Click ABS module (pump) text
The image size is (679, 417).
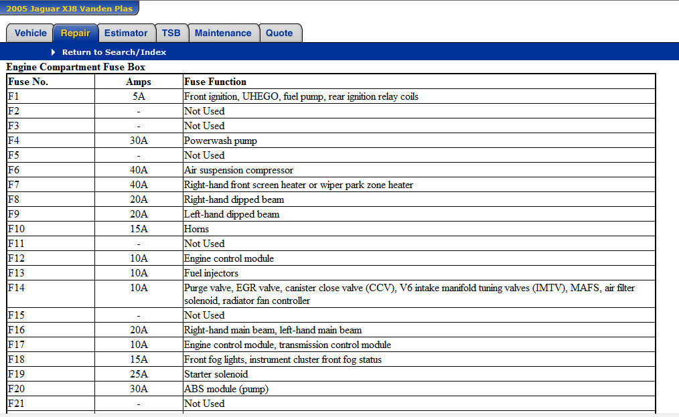tap(226, 389)
